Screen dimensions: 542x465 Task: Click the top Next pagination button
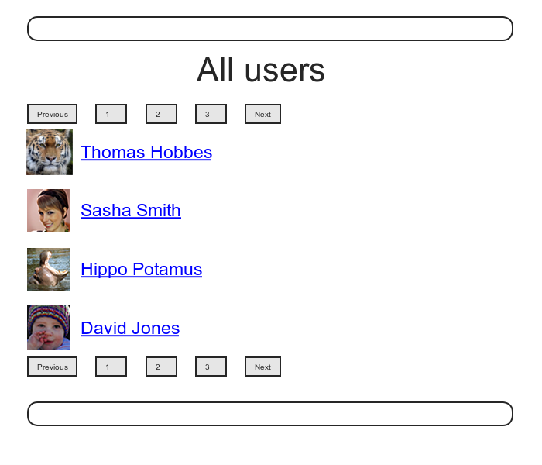click(262, 114)
